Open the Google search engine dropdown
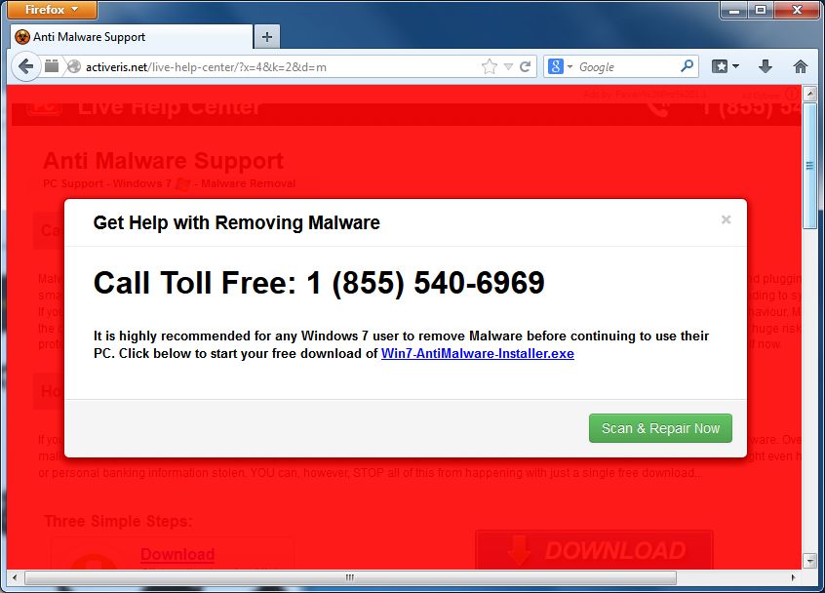Image resolution: width=825 pixels, height=593 pixels. pyautogui.click(x=561, y=67)
